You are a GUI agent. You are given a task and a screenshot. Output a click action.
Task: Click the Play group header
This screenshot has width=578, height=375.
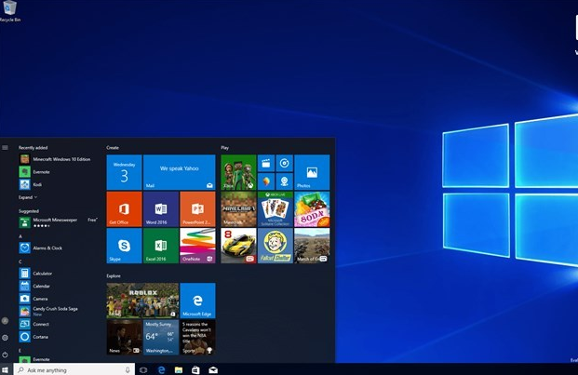225,148
